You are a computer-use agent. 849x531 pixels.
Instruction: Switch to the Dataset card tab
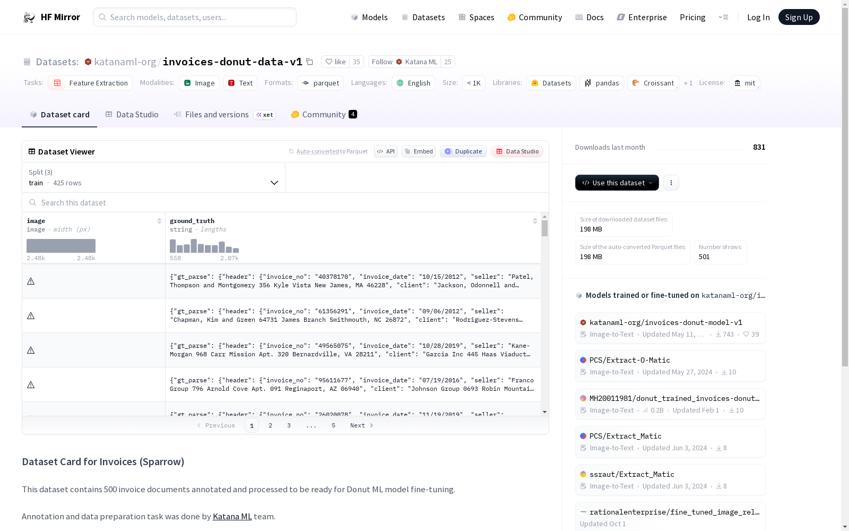[59, 115]
